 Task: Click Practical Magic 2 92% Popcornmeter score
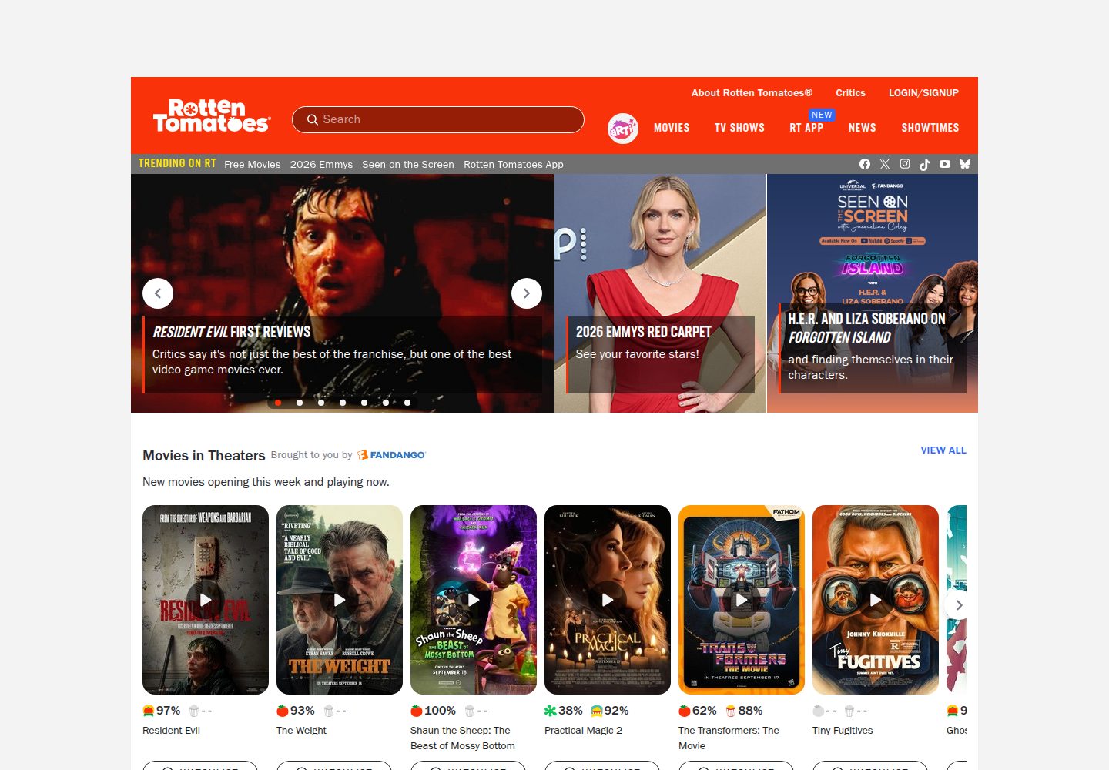pyautogui.click(x=609, y=711)
